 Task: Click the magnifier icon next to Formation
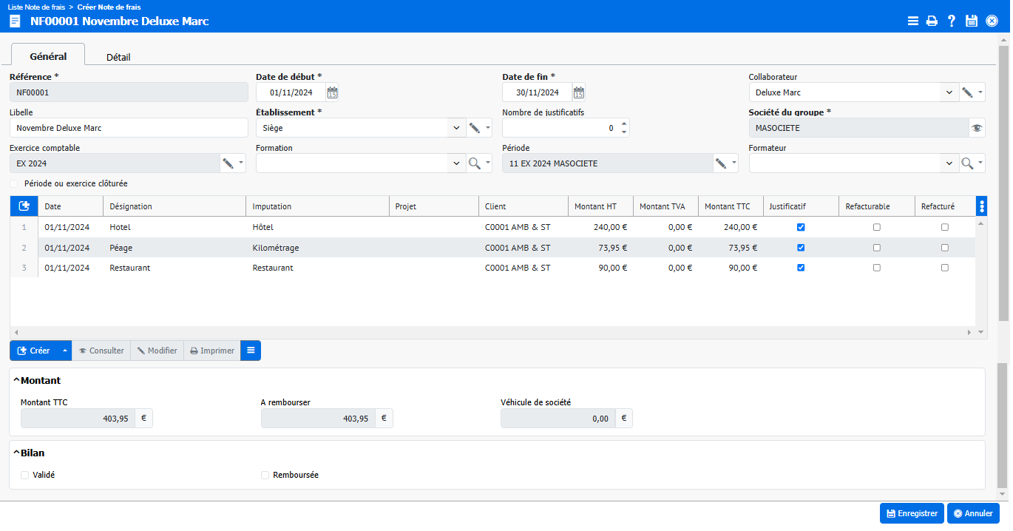pyautogui.click(x=475, y=163)
